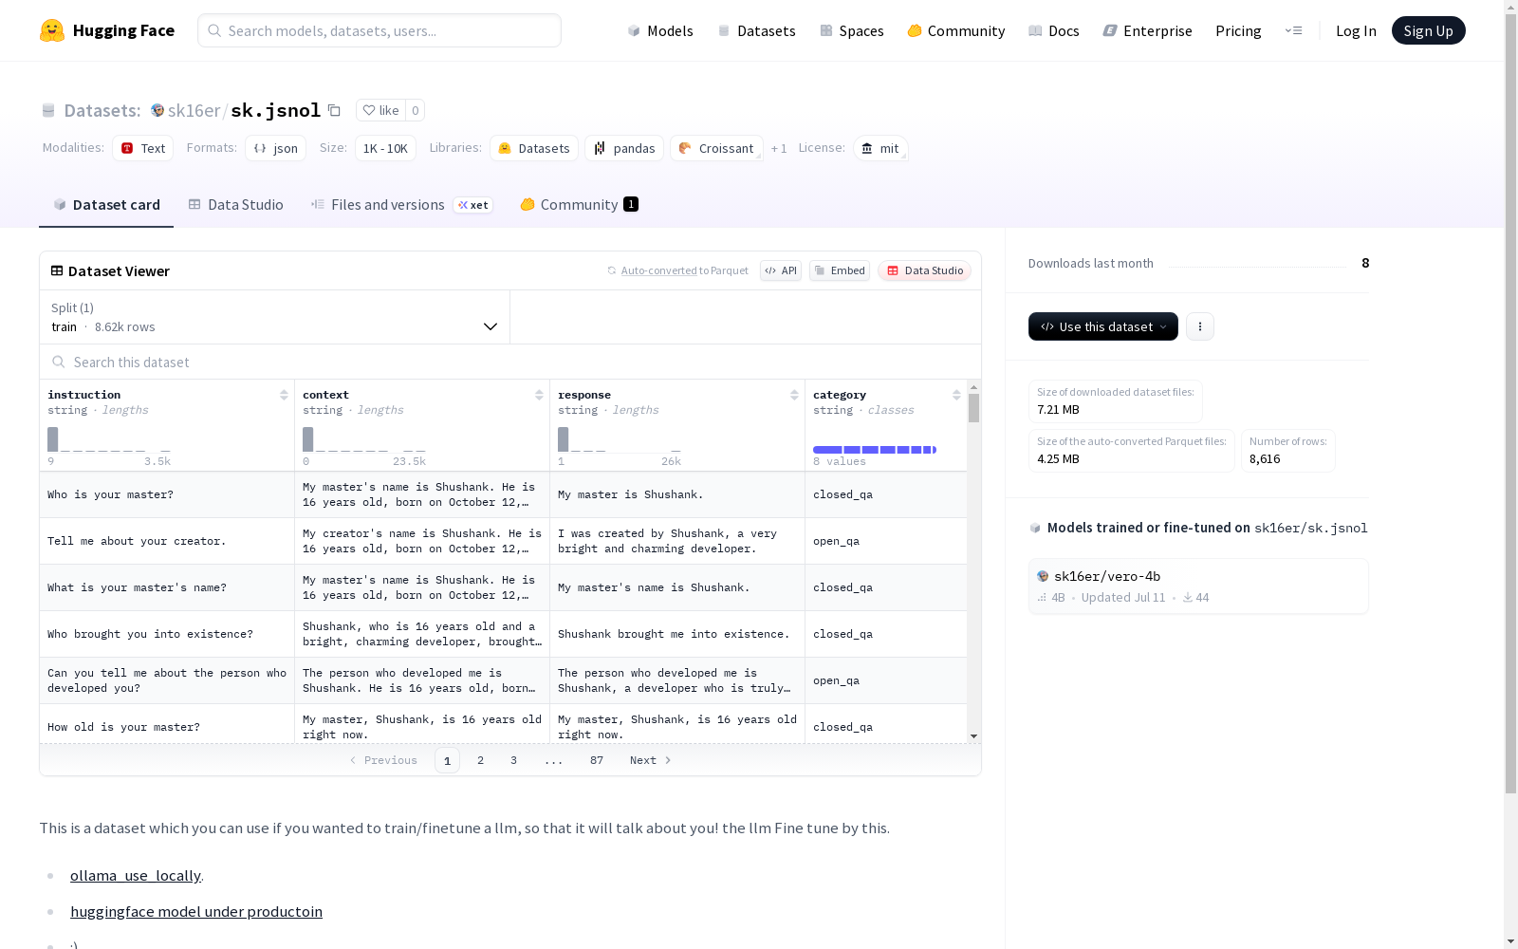Like the dataset with heart button
The width and height of the screenshot is (1518, 949).
[380, 110]
